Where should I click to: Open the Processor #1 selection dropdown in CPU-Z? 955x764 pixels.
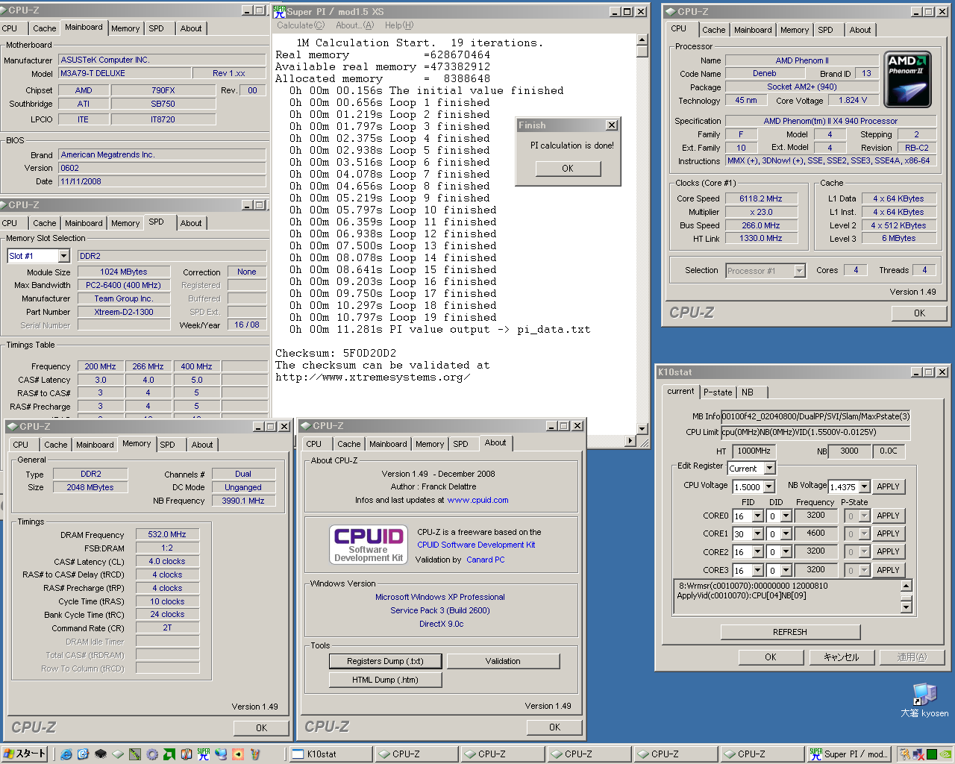tap(799, 271)
